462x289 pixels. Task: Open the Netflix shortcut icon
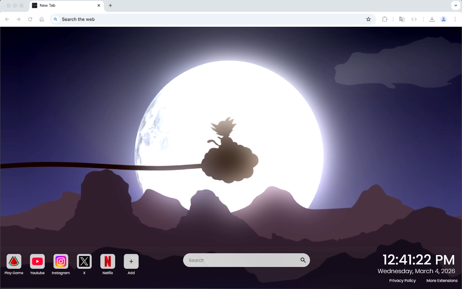coord(108,261)
